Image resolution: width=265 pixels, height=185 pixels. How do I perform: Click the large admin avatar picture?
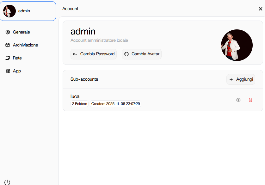click(x=237, y=45)
